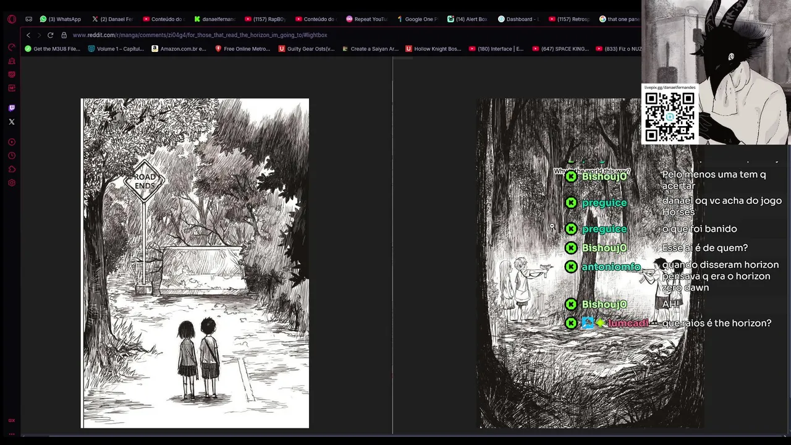791x445 pixels.
Task: Open the third sidebar icon, above the M icon
Action: (11, 75)
